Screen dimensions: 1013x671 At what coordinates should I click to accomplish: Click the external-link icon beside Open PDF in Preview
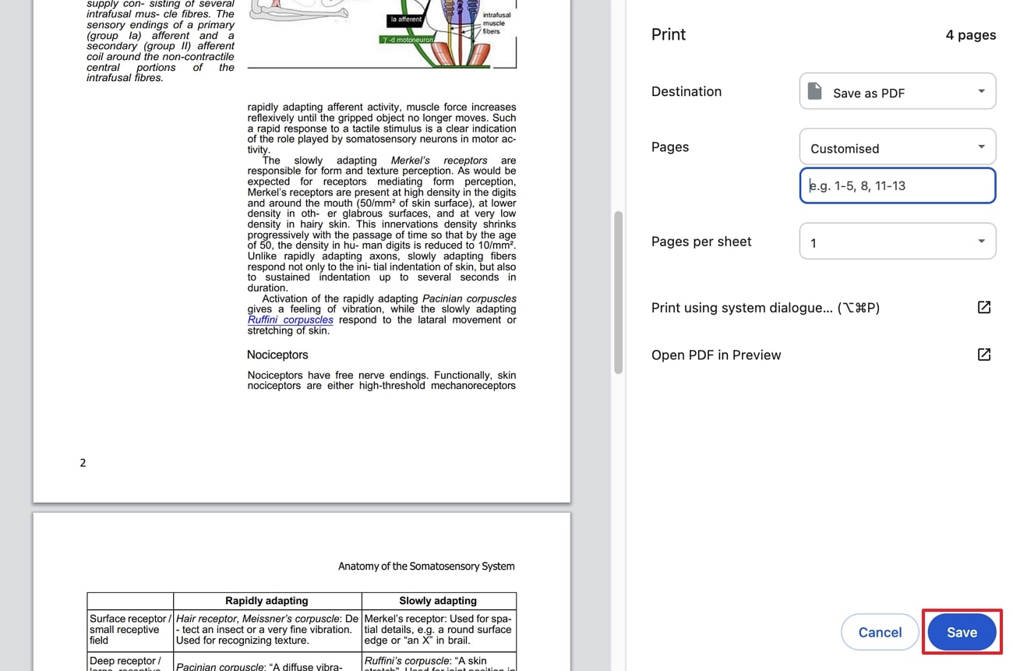984,355
